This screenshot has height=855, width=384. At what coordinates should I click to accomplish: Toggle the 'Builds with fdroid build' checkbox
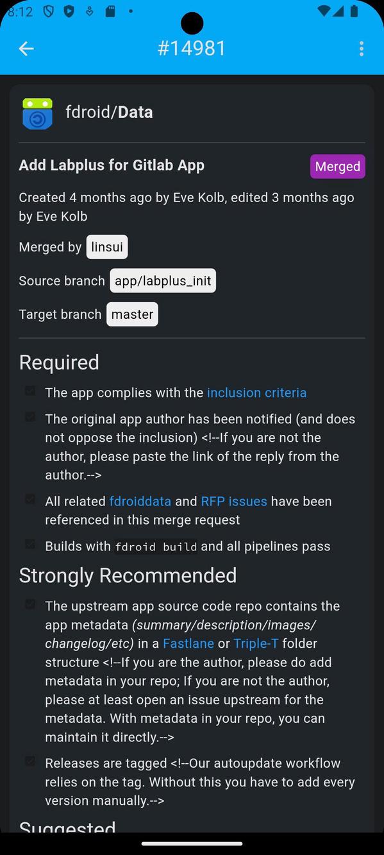click(x=29, y=544)
